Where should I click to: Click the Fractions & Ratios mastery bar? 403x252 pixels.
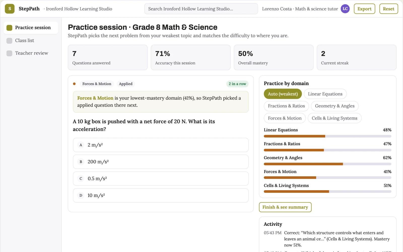pyautogui.click(x=327, y=150)
